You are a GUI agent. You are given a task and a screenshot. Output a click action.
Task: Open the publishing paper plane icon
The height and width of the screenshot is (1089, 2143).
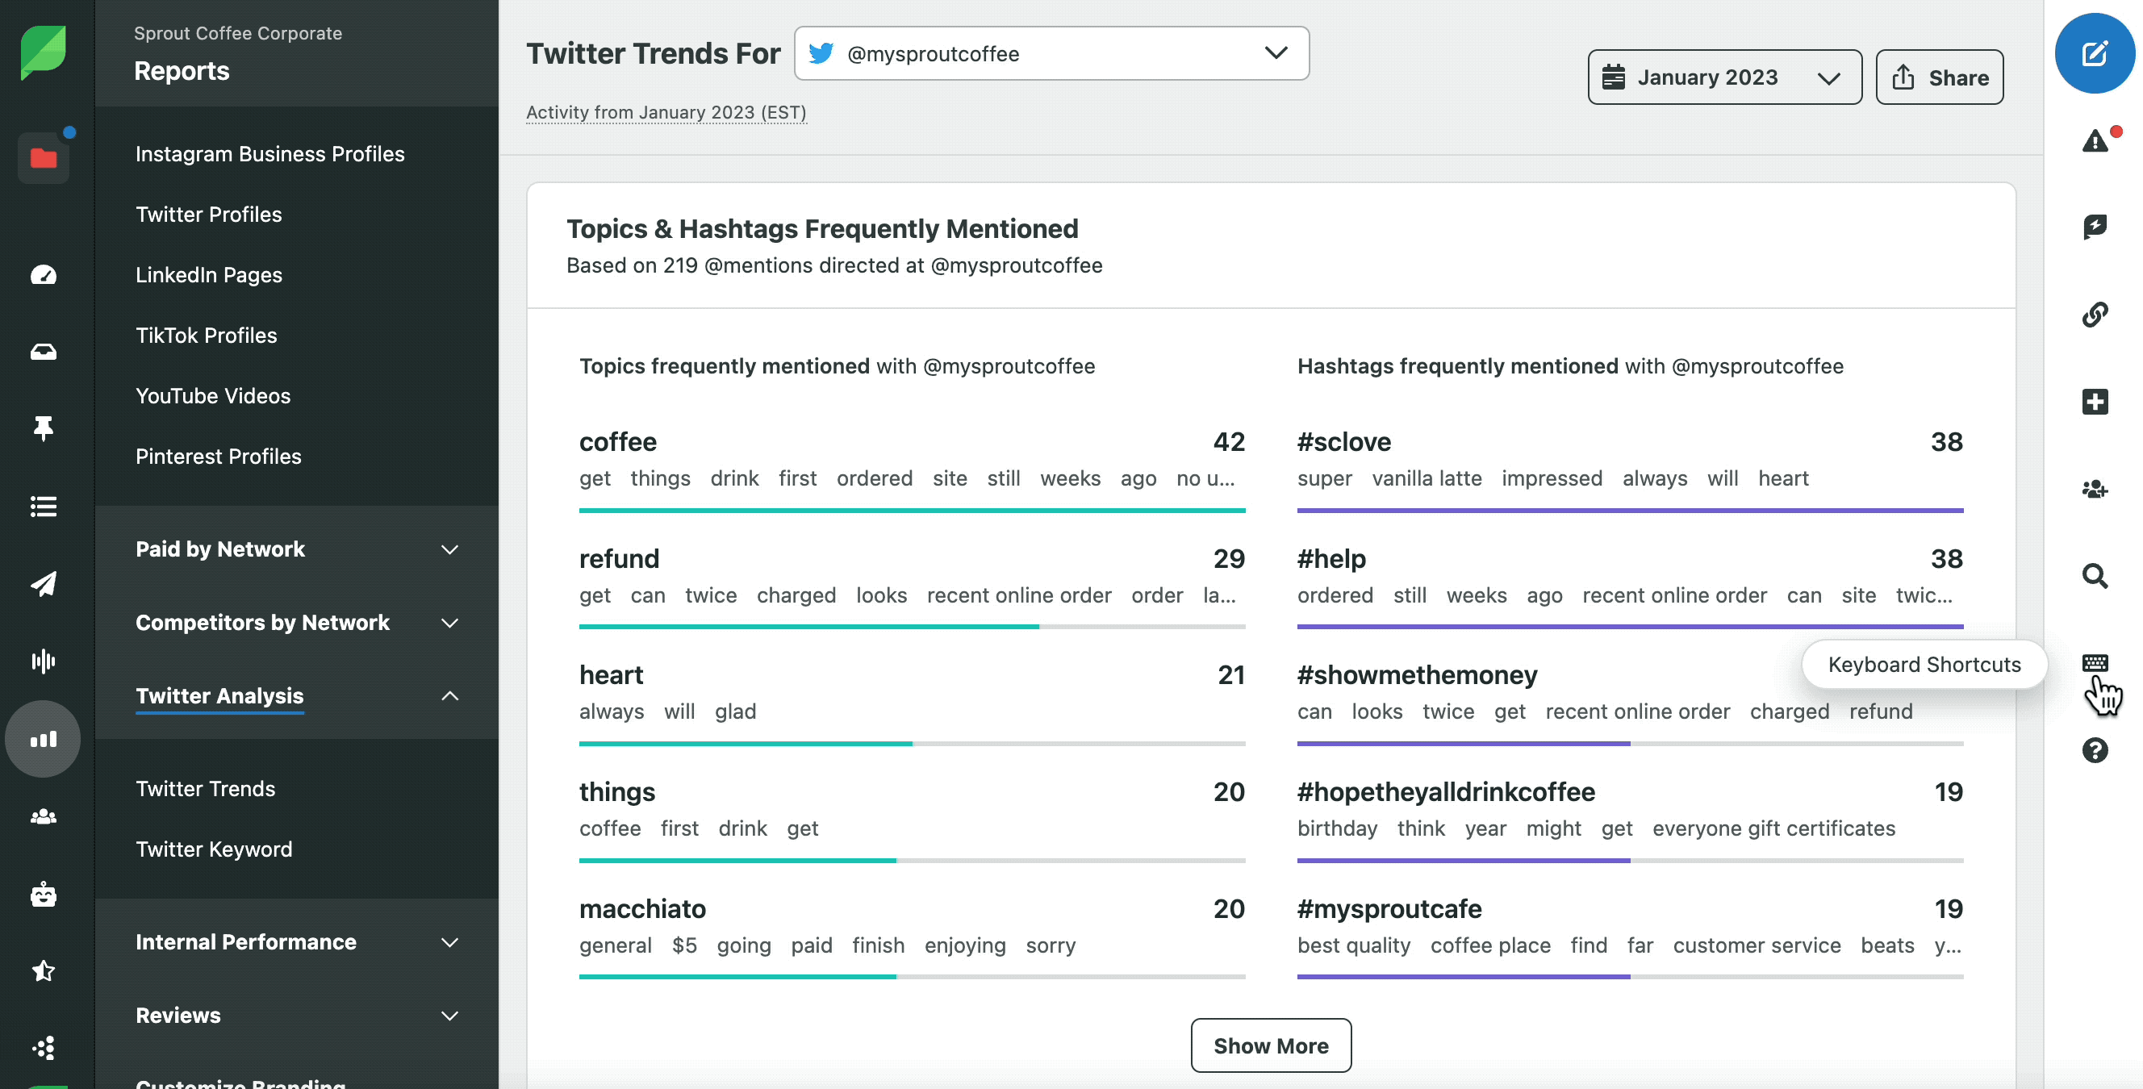[44, 583]
